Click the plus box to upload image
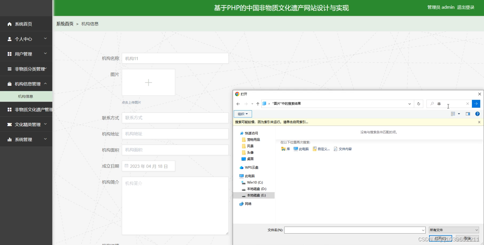Viewport: 484px width, 245px height. click(x=148, y=82)
